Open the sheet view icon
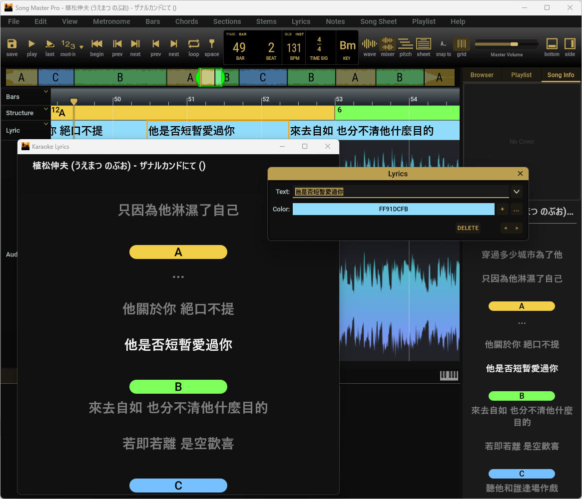 tap(424, 44)
